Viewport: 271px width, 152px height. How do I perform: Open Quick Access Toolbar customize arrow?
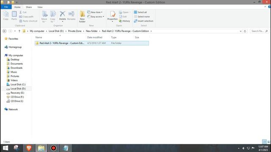click(x=17, y=3)
